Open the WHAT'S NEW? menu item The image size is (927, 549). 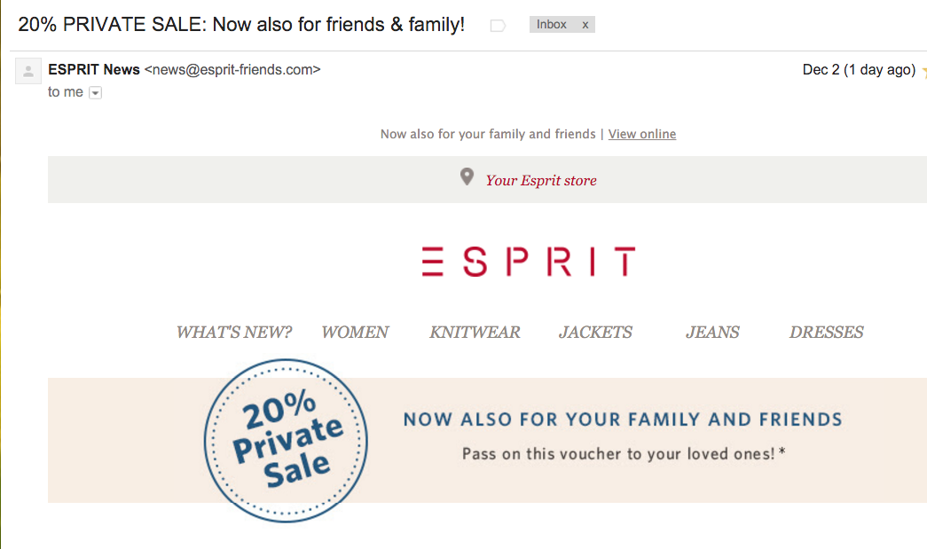[x=234, y=333]
